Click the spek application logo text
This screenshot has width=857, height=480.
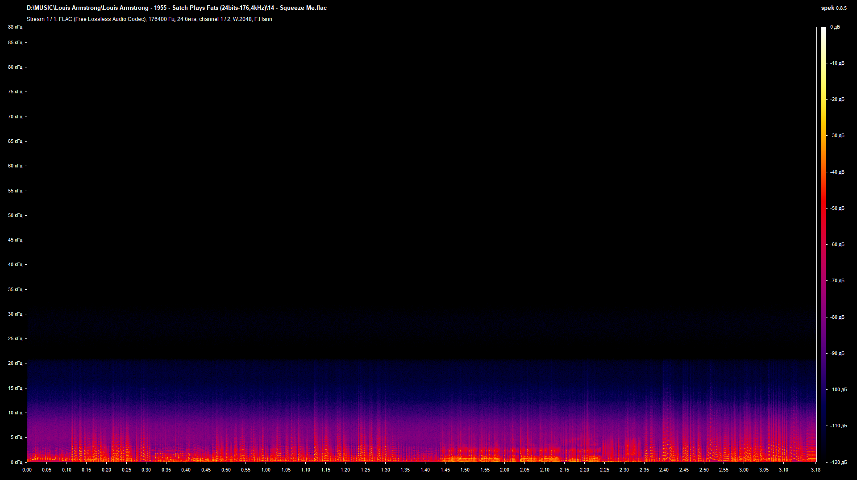tap(827, 8)
